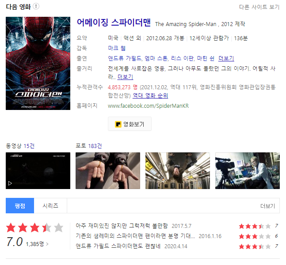Click the 7.0 score number
Viewport: 286px width, 265px height.
pos(15,242)
